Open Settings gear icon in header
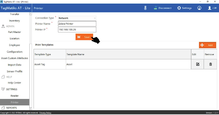Screen dimensions: 219x115 pos(179,8)
